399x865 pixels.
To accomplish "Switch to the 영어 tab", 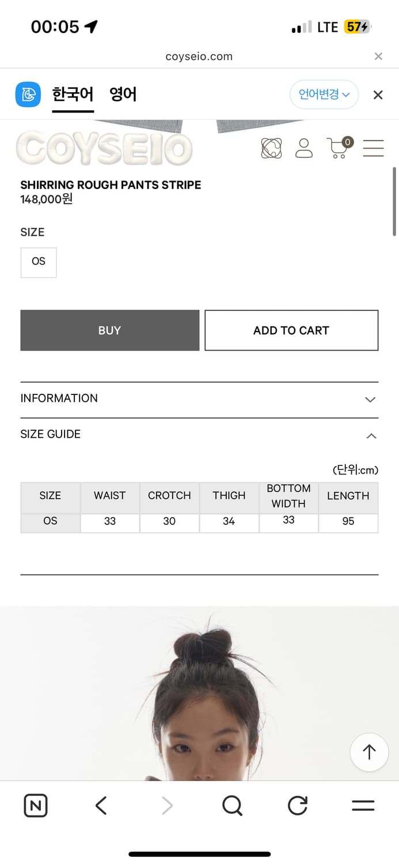I will click(123, 95).
